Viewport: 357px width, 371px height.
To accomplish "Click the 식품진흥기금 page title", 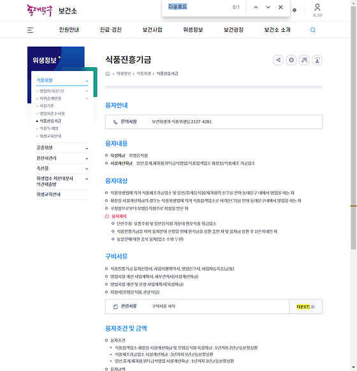I will (x=128, y=59).
